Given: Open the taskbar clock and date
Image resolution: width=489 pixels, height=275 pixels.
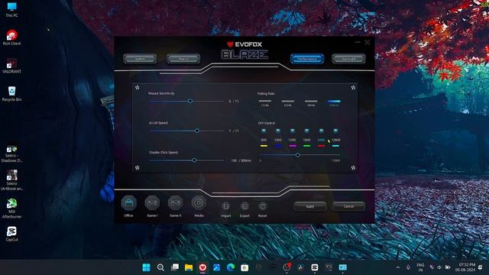Looking at the screenshot, I should point(465,267).
